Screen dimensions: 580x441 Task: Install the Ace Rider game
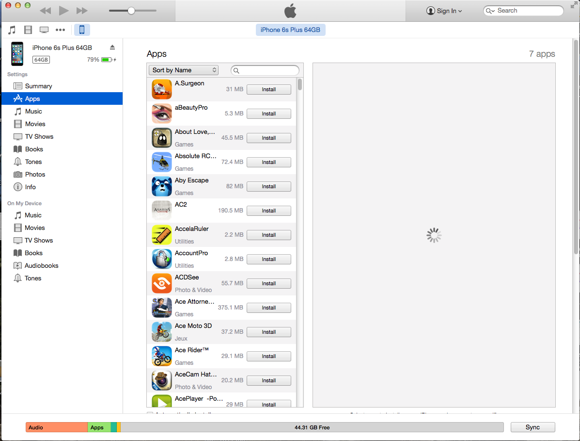click(x=269, y=356)
